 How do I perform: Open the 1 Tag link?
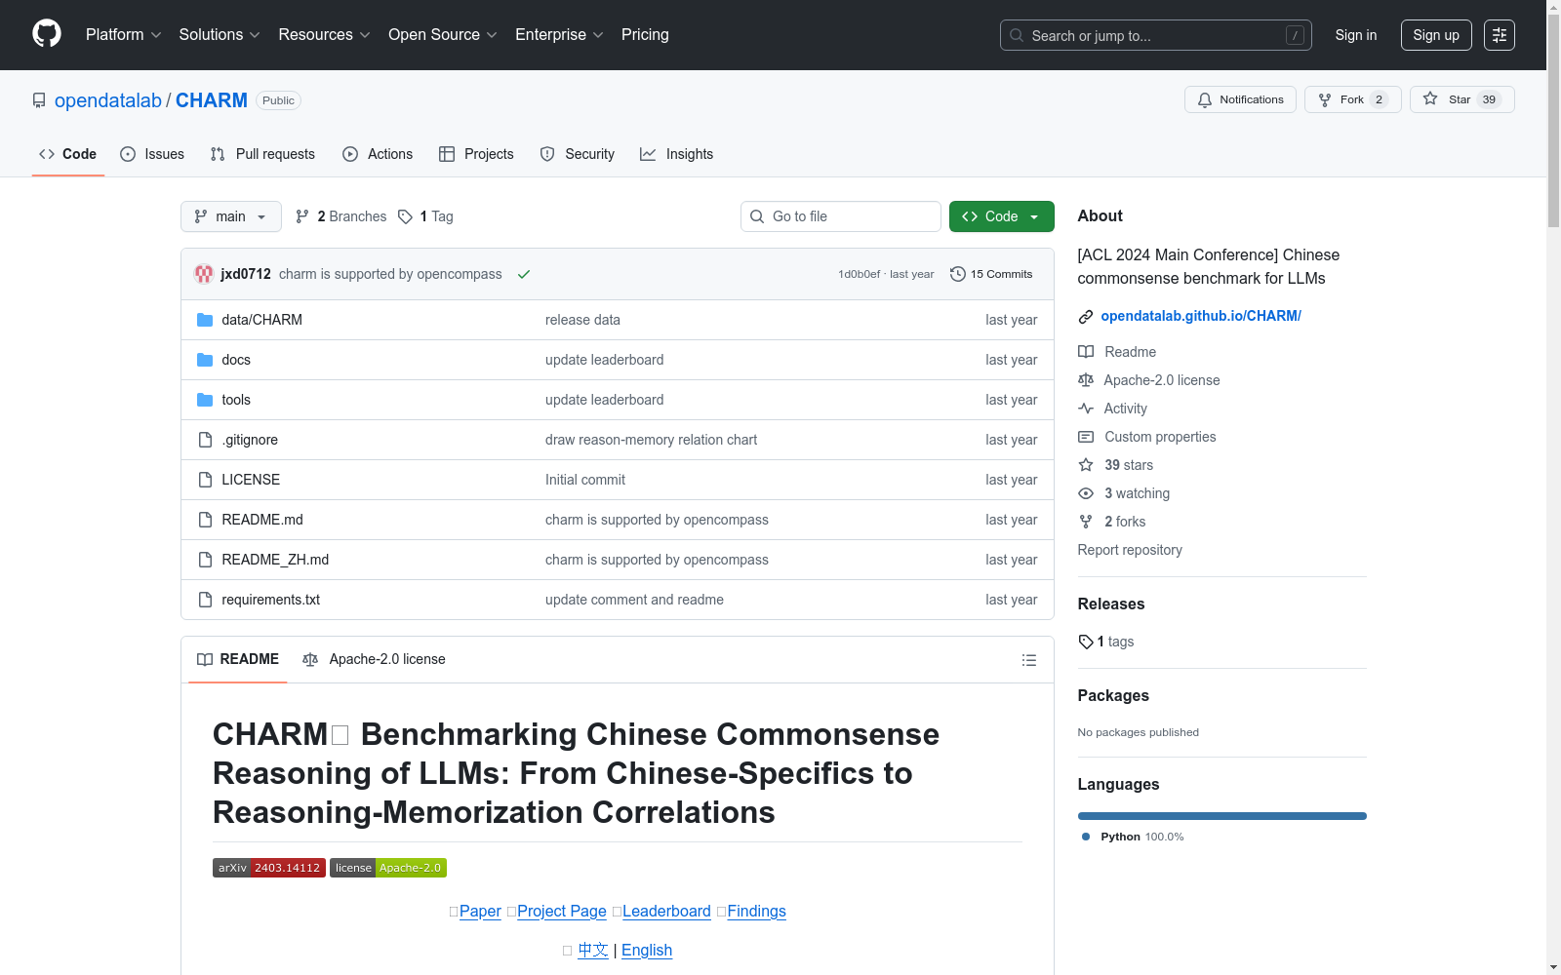[x=426, y=216]
